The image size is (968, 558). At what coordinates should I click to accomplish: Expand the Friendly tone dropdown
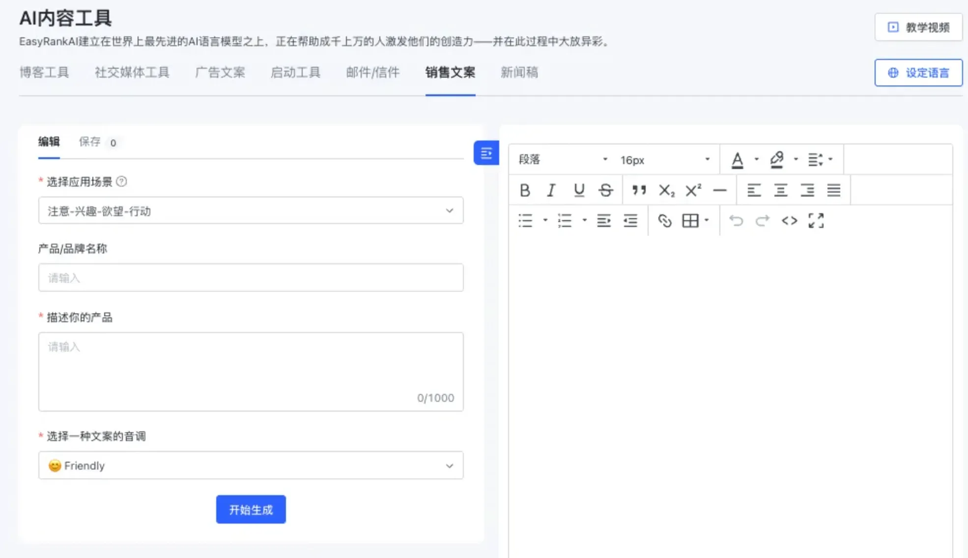point(251,466)
